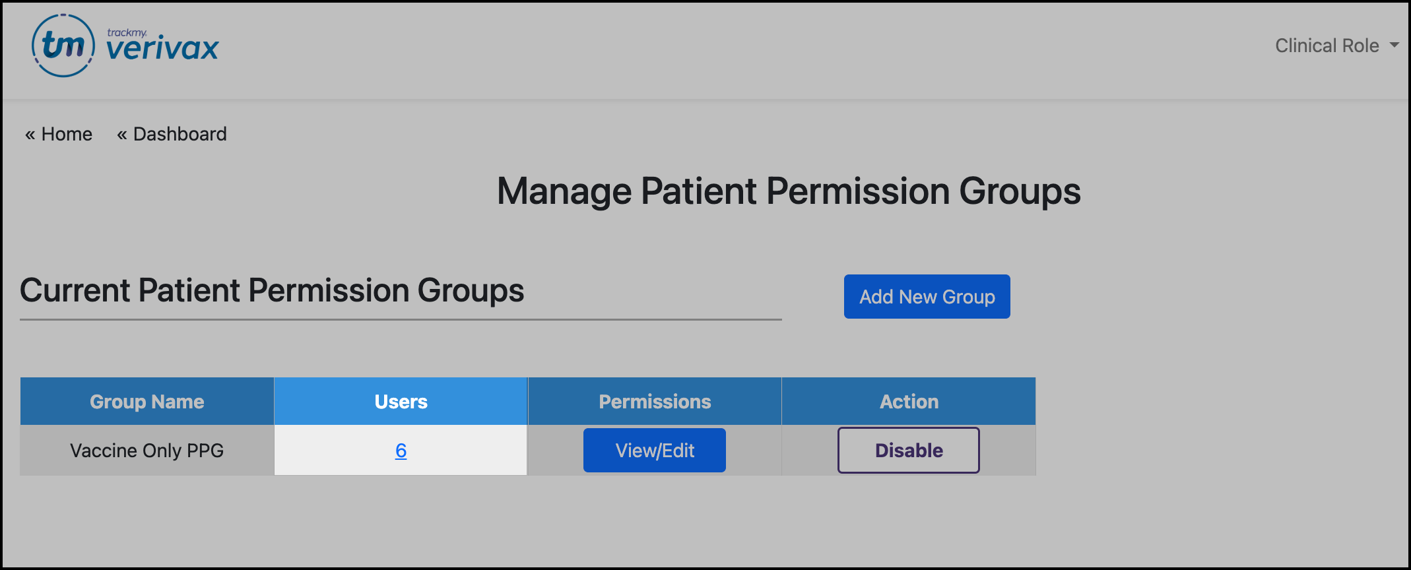The width and height of the screenshot is (1411, 570).
Task: Sort by the Group Name column header
Action: click(147, 402)
